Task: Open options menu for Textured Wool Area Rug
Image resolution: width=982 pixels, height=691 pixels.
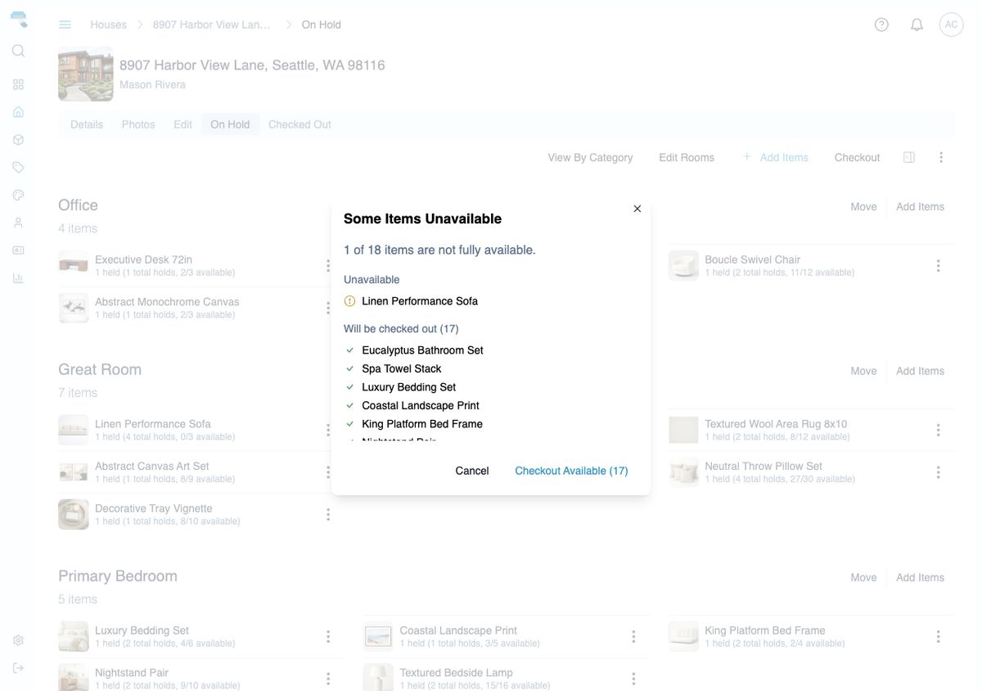Action: point(938,430)
